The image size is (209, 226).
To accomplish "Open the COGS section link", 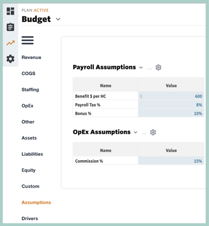I will click(x=28, y=74).
